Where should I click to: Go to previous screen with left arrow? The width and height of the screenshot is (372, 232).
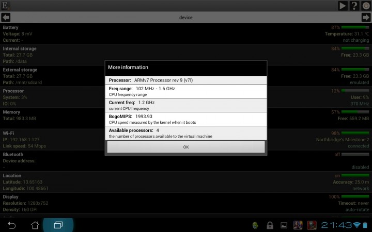pos(6,18)
